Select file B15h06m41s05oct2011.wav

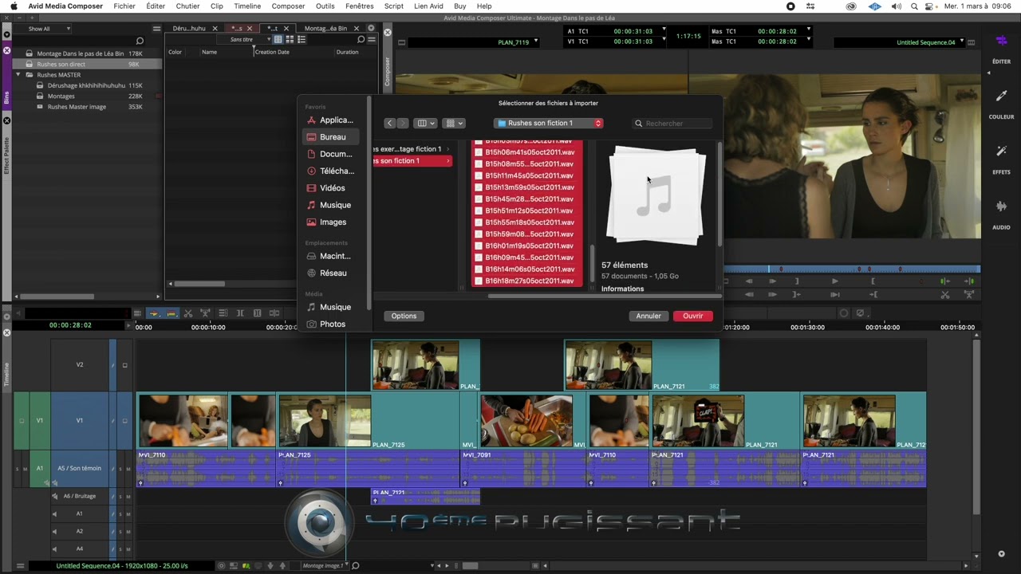tap(526, 152)
